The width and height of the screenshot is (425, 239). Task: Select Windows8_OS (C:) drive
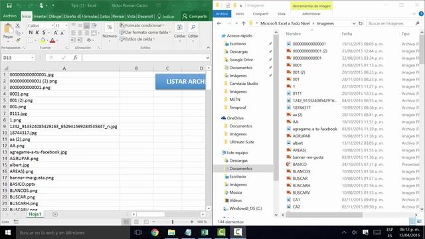246,208
